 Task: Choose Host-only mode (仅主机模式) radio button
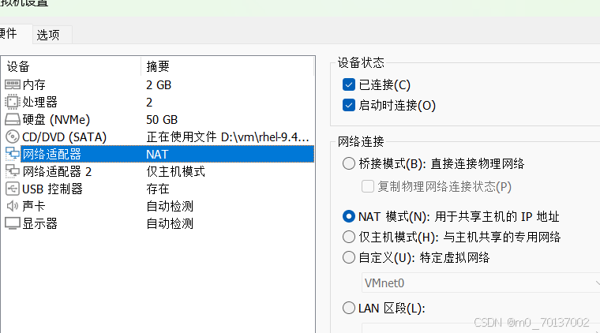[x=349, y=237]
